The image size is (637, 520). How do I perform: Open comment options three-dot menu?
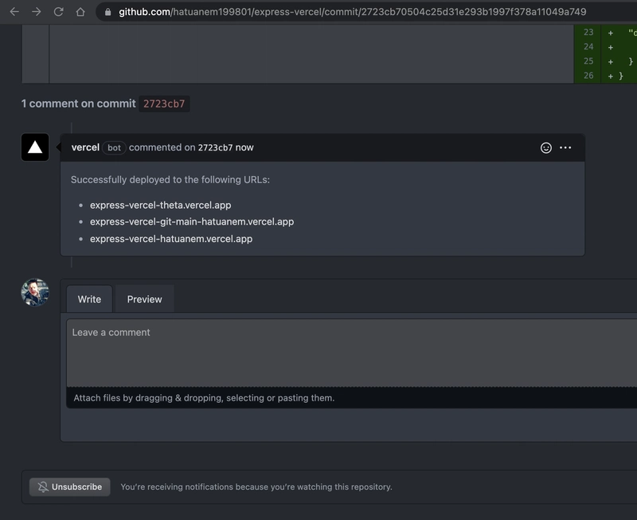tap(565, 147)
